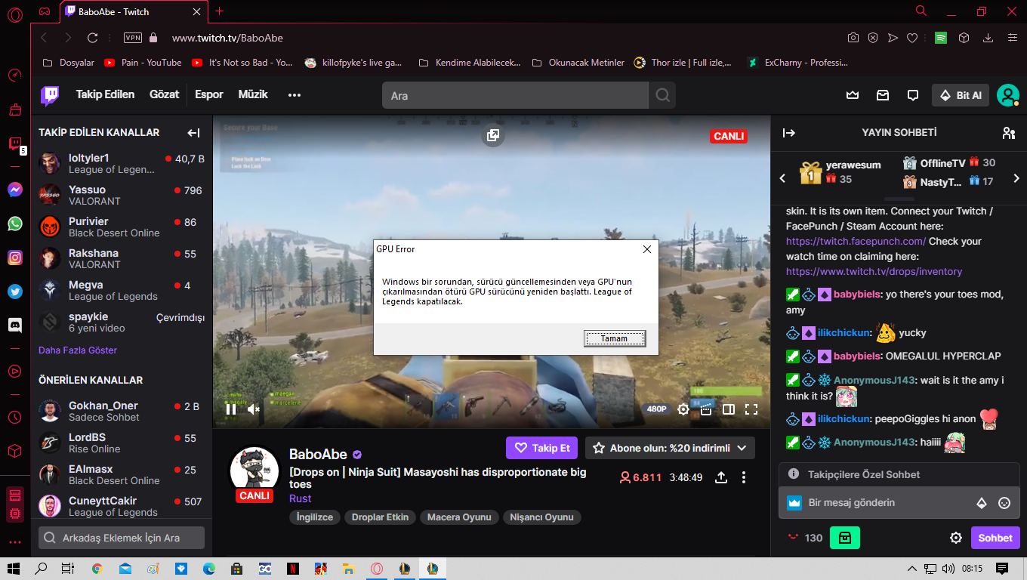Open extensions cube icon in Opera sidebar
1027x580 pixels.
tap(15, 451)
